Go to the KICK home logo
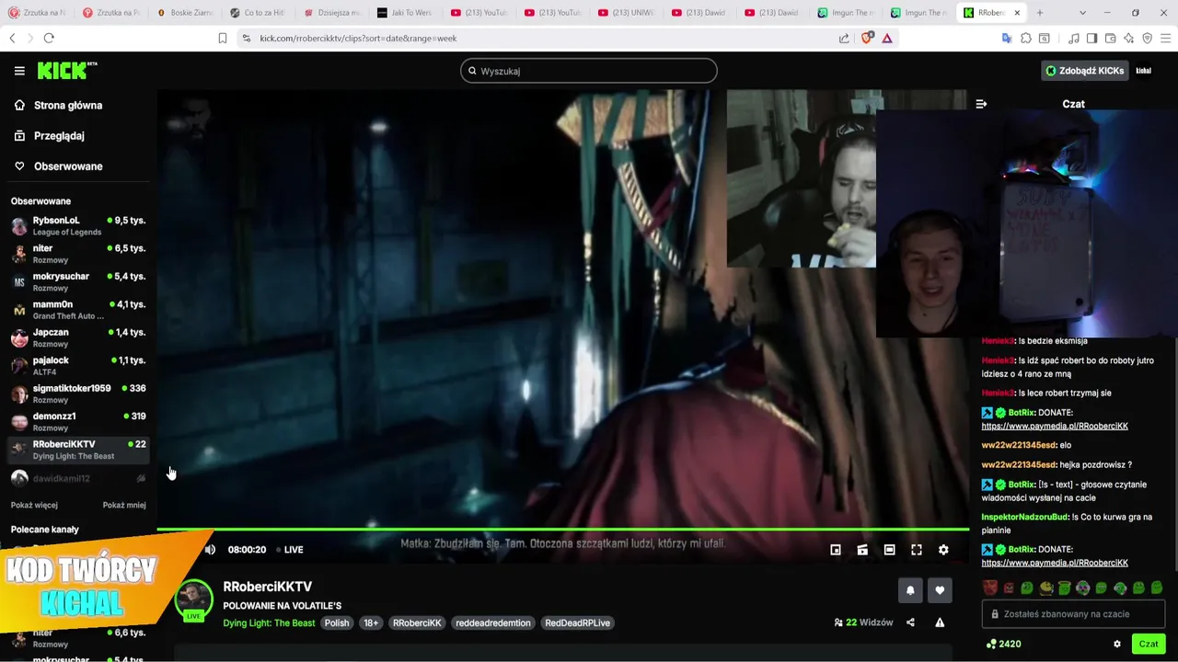The image size is (1178, 662). click(x=66, y=70)
